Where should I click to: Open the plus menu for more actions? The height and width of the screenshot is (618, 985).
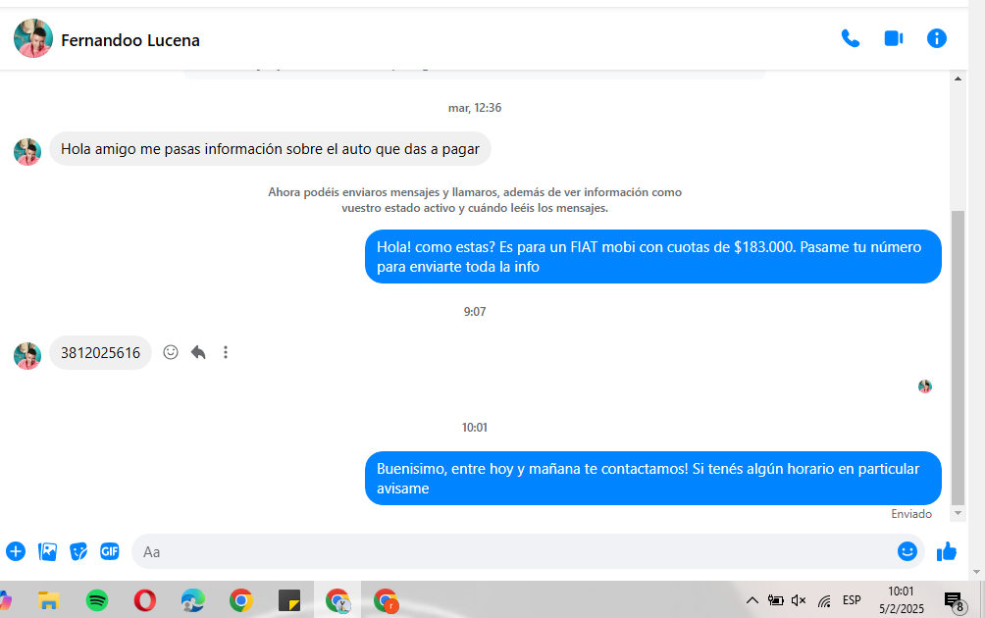tap(16, 551)
